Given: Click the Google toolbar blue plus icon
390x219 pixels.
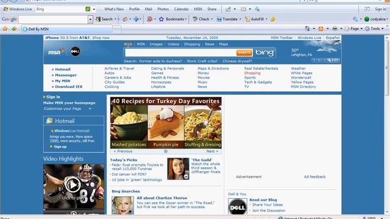Looking at the screenshot, I should (x=136, y=19).
